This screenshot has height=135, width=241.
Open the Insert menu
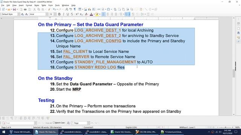click(x=21, y=5)
